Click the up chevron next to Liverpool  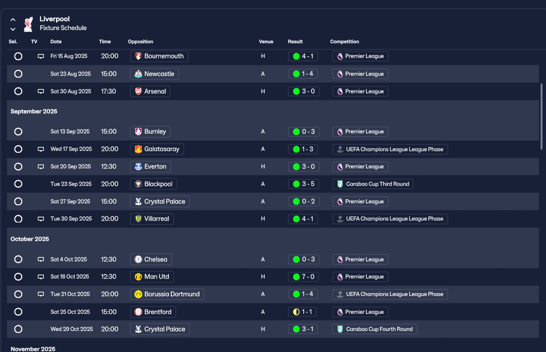[13, 20]
